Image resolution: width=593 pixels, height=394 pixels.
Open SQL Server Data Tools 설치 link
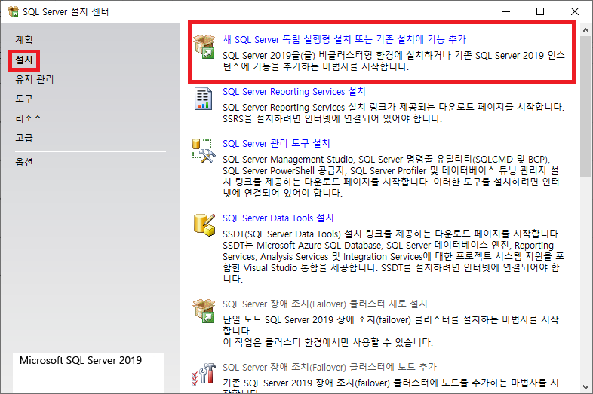pos(278,218)
